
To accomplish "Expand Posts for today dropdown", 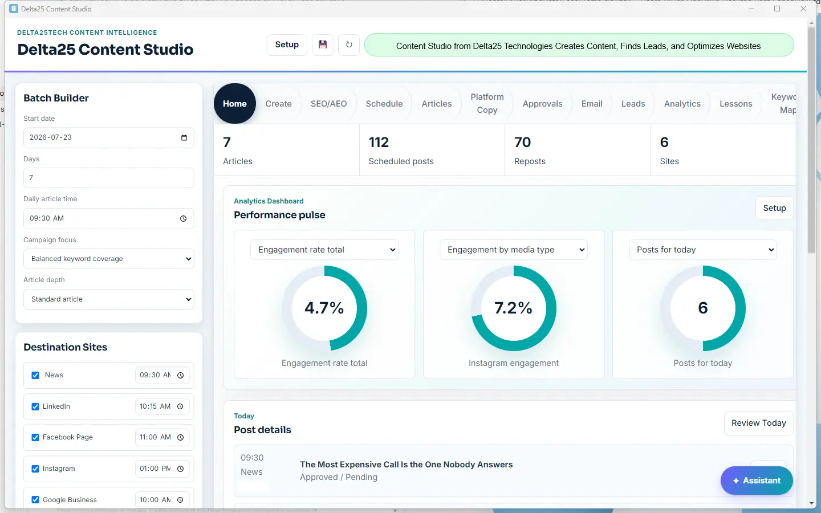I will click(x=703, y=250).
